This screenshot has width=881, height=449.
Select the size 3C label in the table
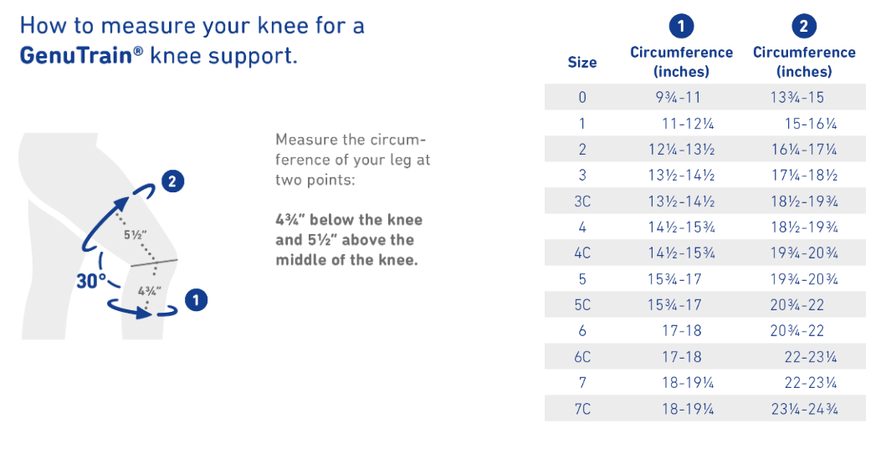point(582,202)
